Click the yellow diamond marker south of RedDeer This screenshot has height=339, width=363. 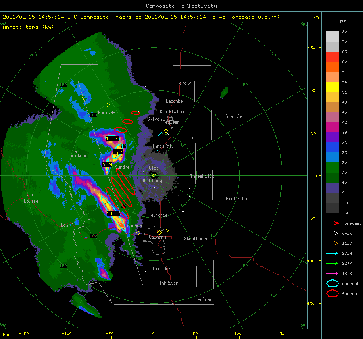tap(166, 131)
